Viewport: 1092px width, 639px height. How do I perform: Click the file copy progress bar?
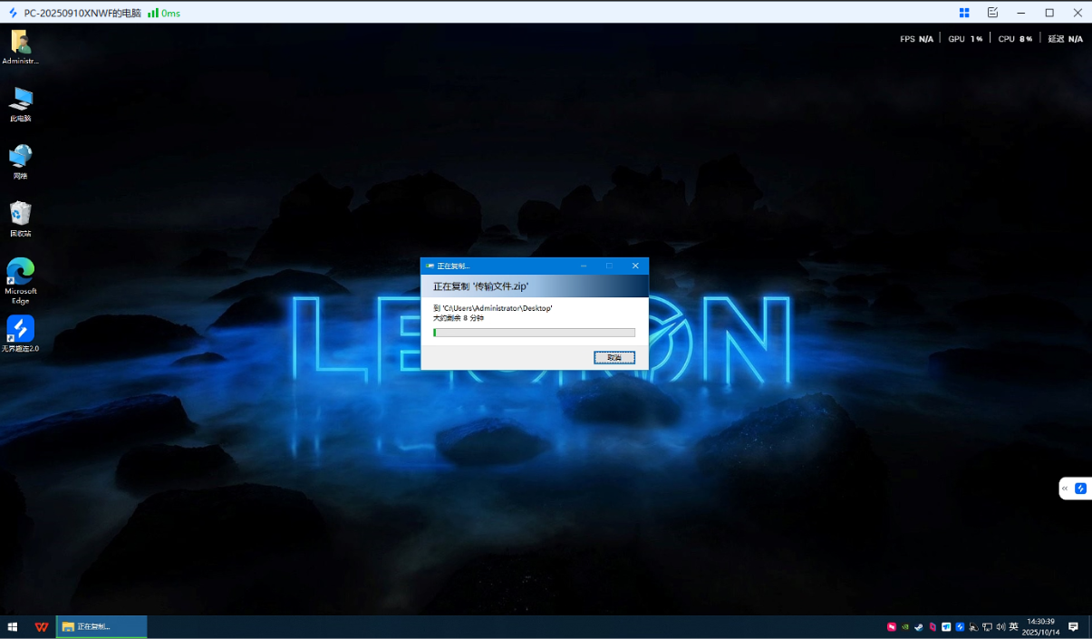pos(535,332)
